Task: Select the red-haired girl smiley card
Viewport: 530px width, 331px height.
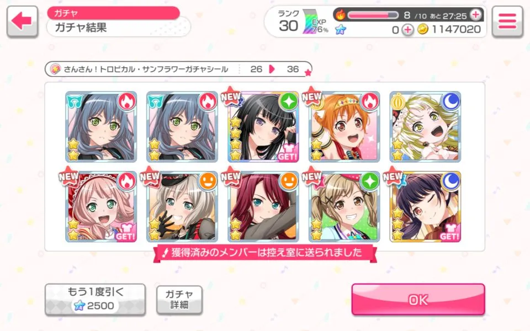Action: 263,207
